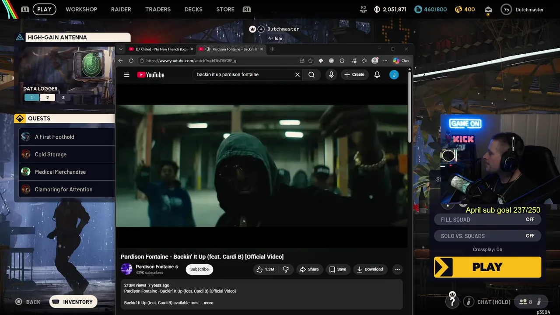Click the 2.051.871 coin balance
The image size is (560, 315).
pyautogui.click(x=390, y=10)
